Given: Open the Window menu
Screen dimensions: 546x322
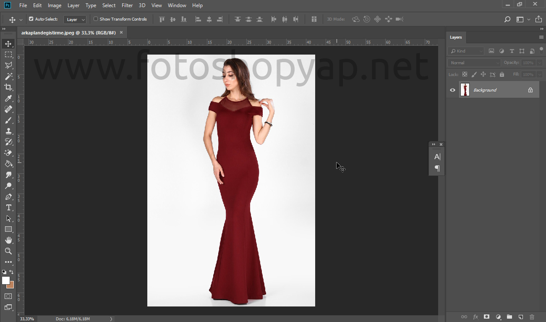Looking at the screenshot, I should pyautogui.click(x=177, y=5).
